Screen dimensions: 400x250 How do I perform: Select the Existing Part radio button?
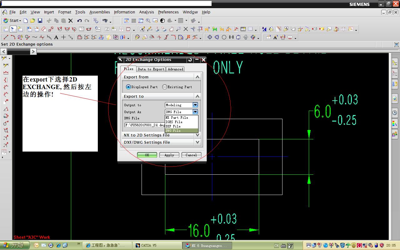tap(165, 87)
